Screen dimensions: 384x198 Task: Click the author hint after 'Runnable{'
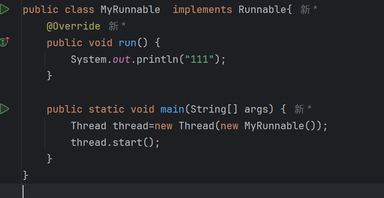pyautogui.click(x=309, y=10)
